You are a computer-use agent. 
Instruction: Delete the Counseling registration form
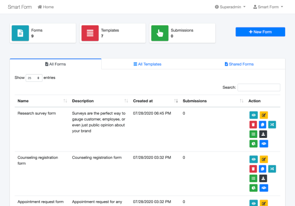point(254,169)
